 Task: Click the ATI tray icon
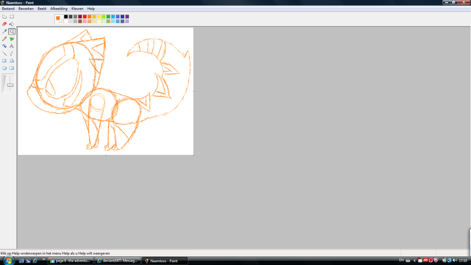click(x=425, y=260)
